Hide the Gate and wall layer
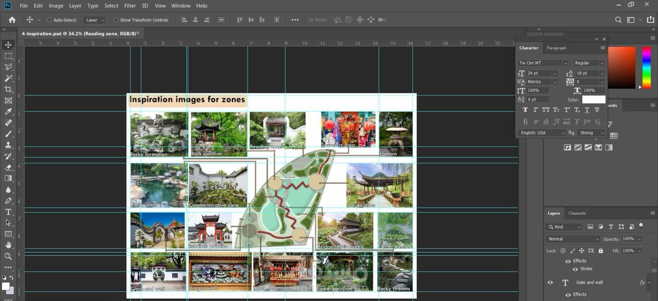 [550, 282]
